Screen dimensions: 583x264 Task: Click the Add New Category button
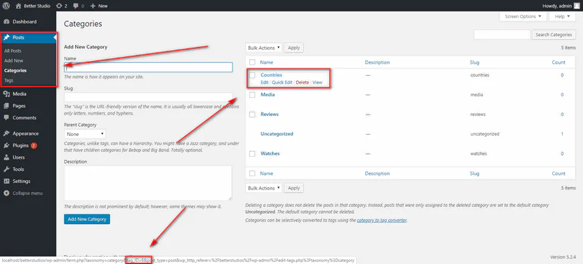coord(87,219)
